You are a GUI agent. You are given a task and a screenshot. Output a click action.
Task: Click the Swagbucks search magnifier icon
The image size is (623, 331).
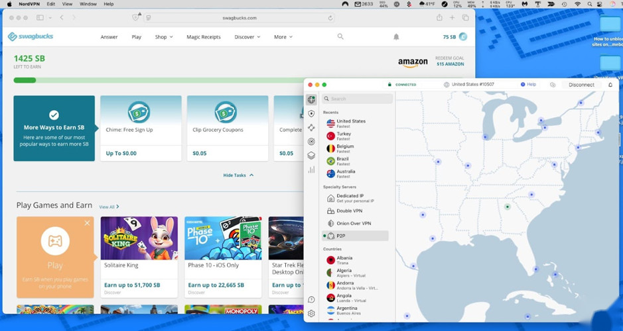pyautogui.click(x=340, y=37)
